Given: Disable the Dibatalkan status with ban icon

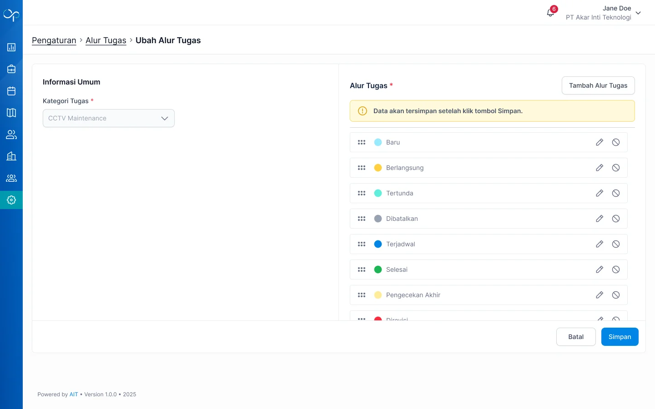Looking at the screenshot, I should point(616,219).
